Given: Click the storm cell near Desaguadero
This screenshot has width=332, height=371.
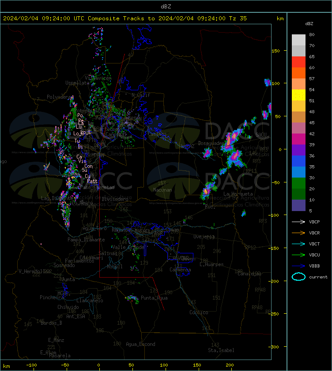Looking at the screenshot, I should [x=207, y=152].
